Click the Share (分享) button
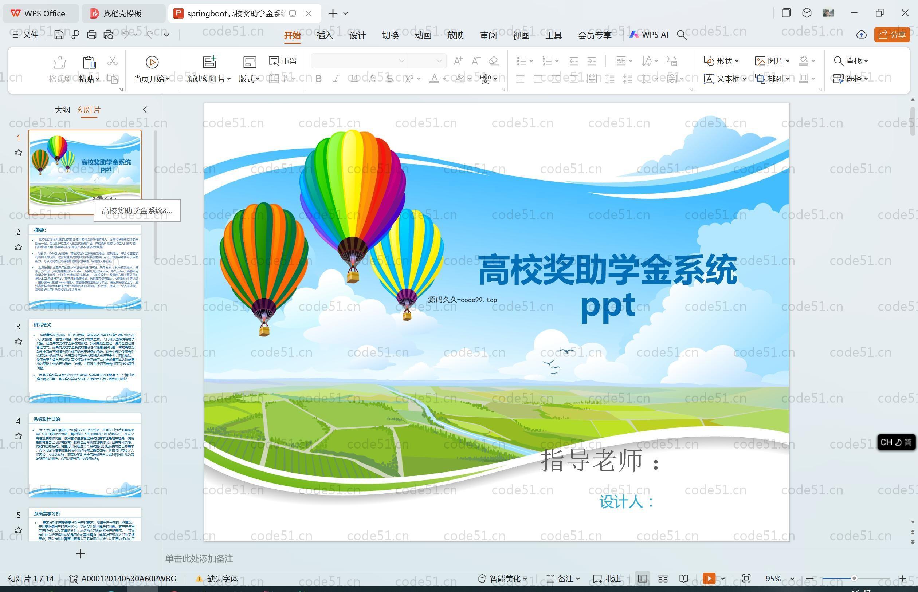The image size is (918, 592). click(892, 35)
